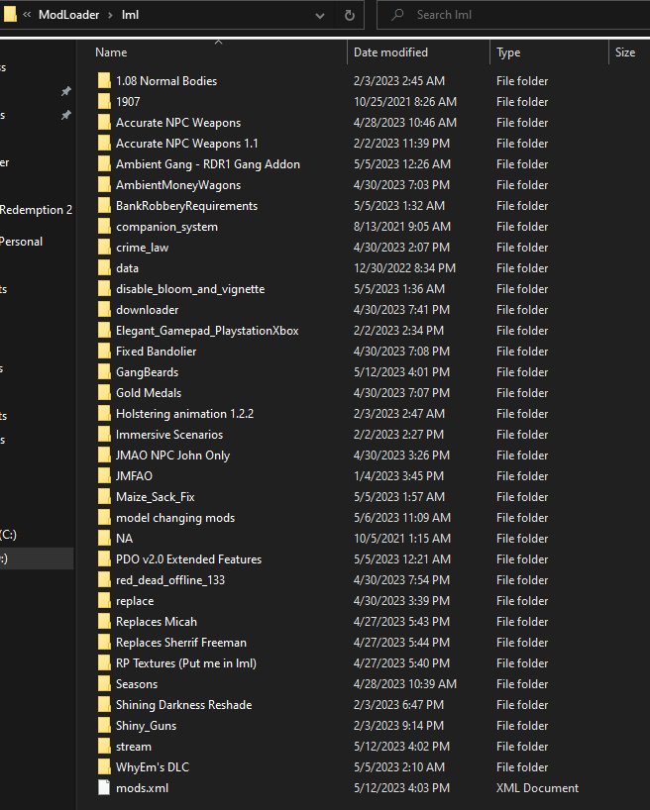Click the Seasons folder icon
Screen dimensions: 650x810
(x=106, y=684)
